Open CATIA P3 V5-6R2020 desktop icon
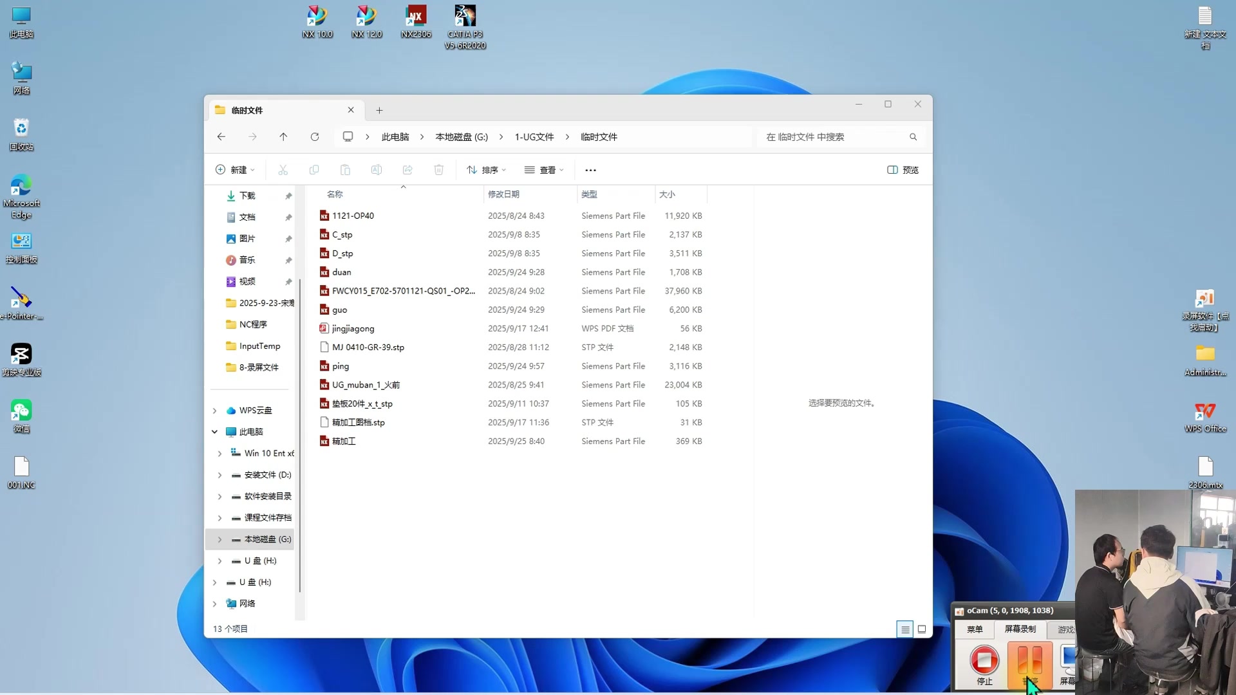 point(465,26)
